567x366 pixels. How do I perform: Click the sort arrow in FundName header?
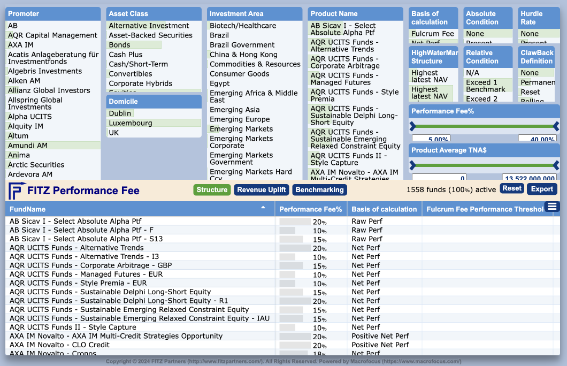tap(263, 207)
